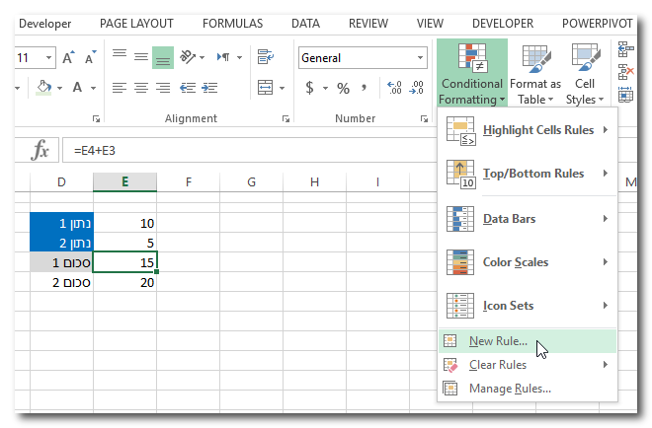Click the Percent Style icon
Image resolution: width=652 pixels, height=428 pixels.
point(344,88)
